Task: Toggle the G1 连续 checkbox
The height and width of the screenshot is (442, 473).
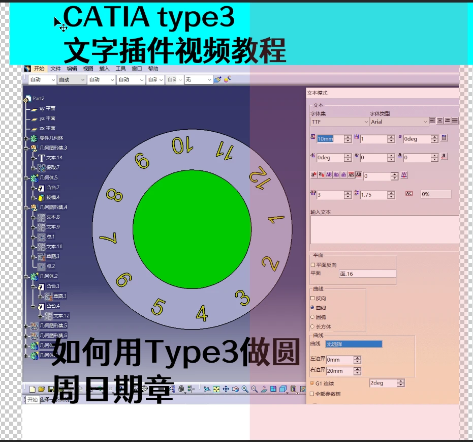Action: [x=312, y=383]
